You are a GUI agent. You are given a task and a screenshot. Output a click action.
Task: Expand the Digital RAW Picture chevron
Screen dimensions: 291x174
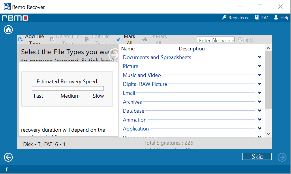coord(260,84)
